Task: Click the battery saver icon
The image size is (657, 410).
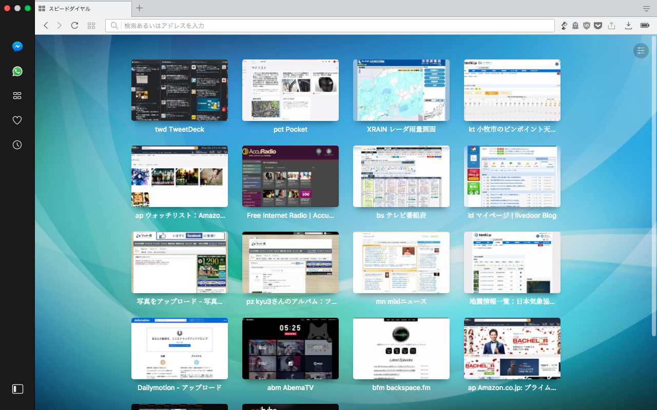Action: click(645, 26)
